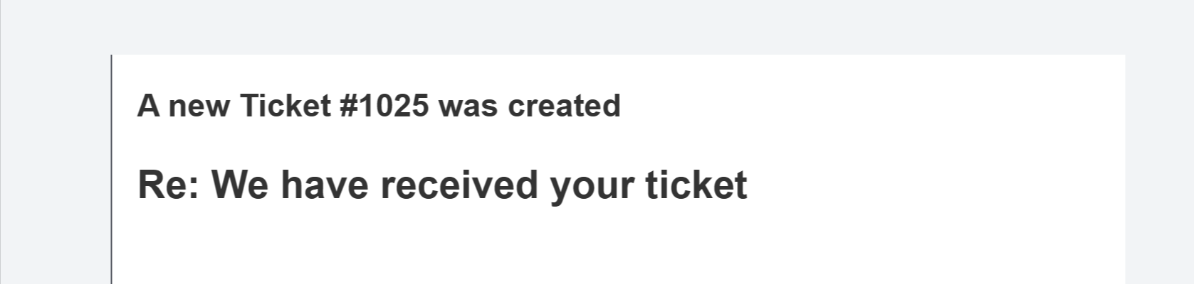Click the dark vertical border left of message
This screenshot has width=1194, height=284.
click(x=112, y=170)
